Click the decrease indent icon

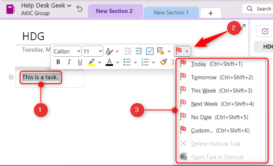128,51
